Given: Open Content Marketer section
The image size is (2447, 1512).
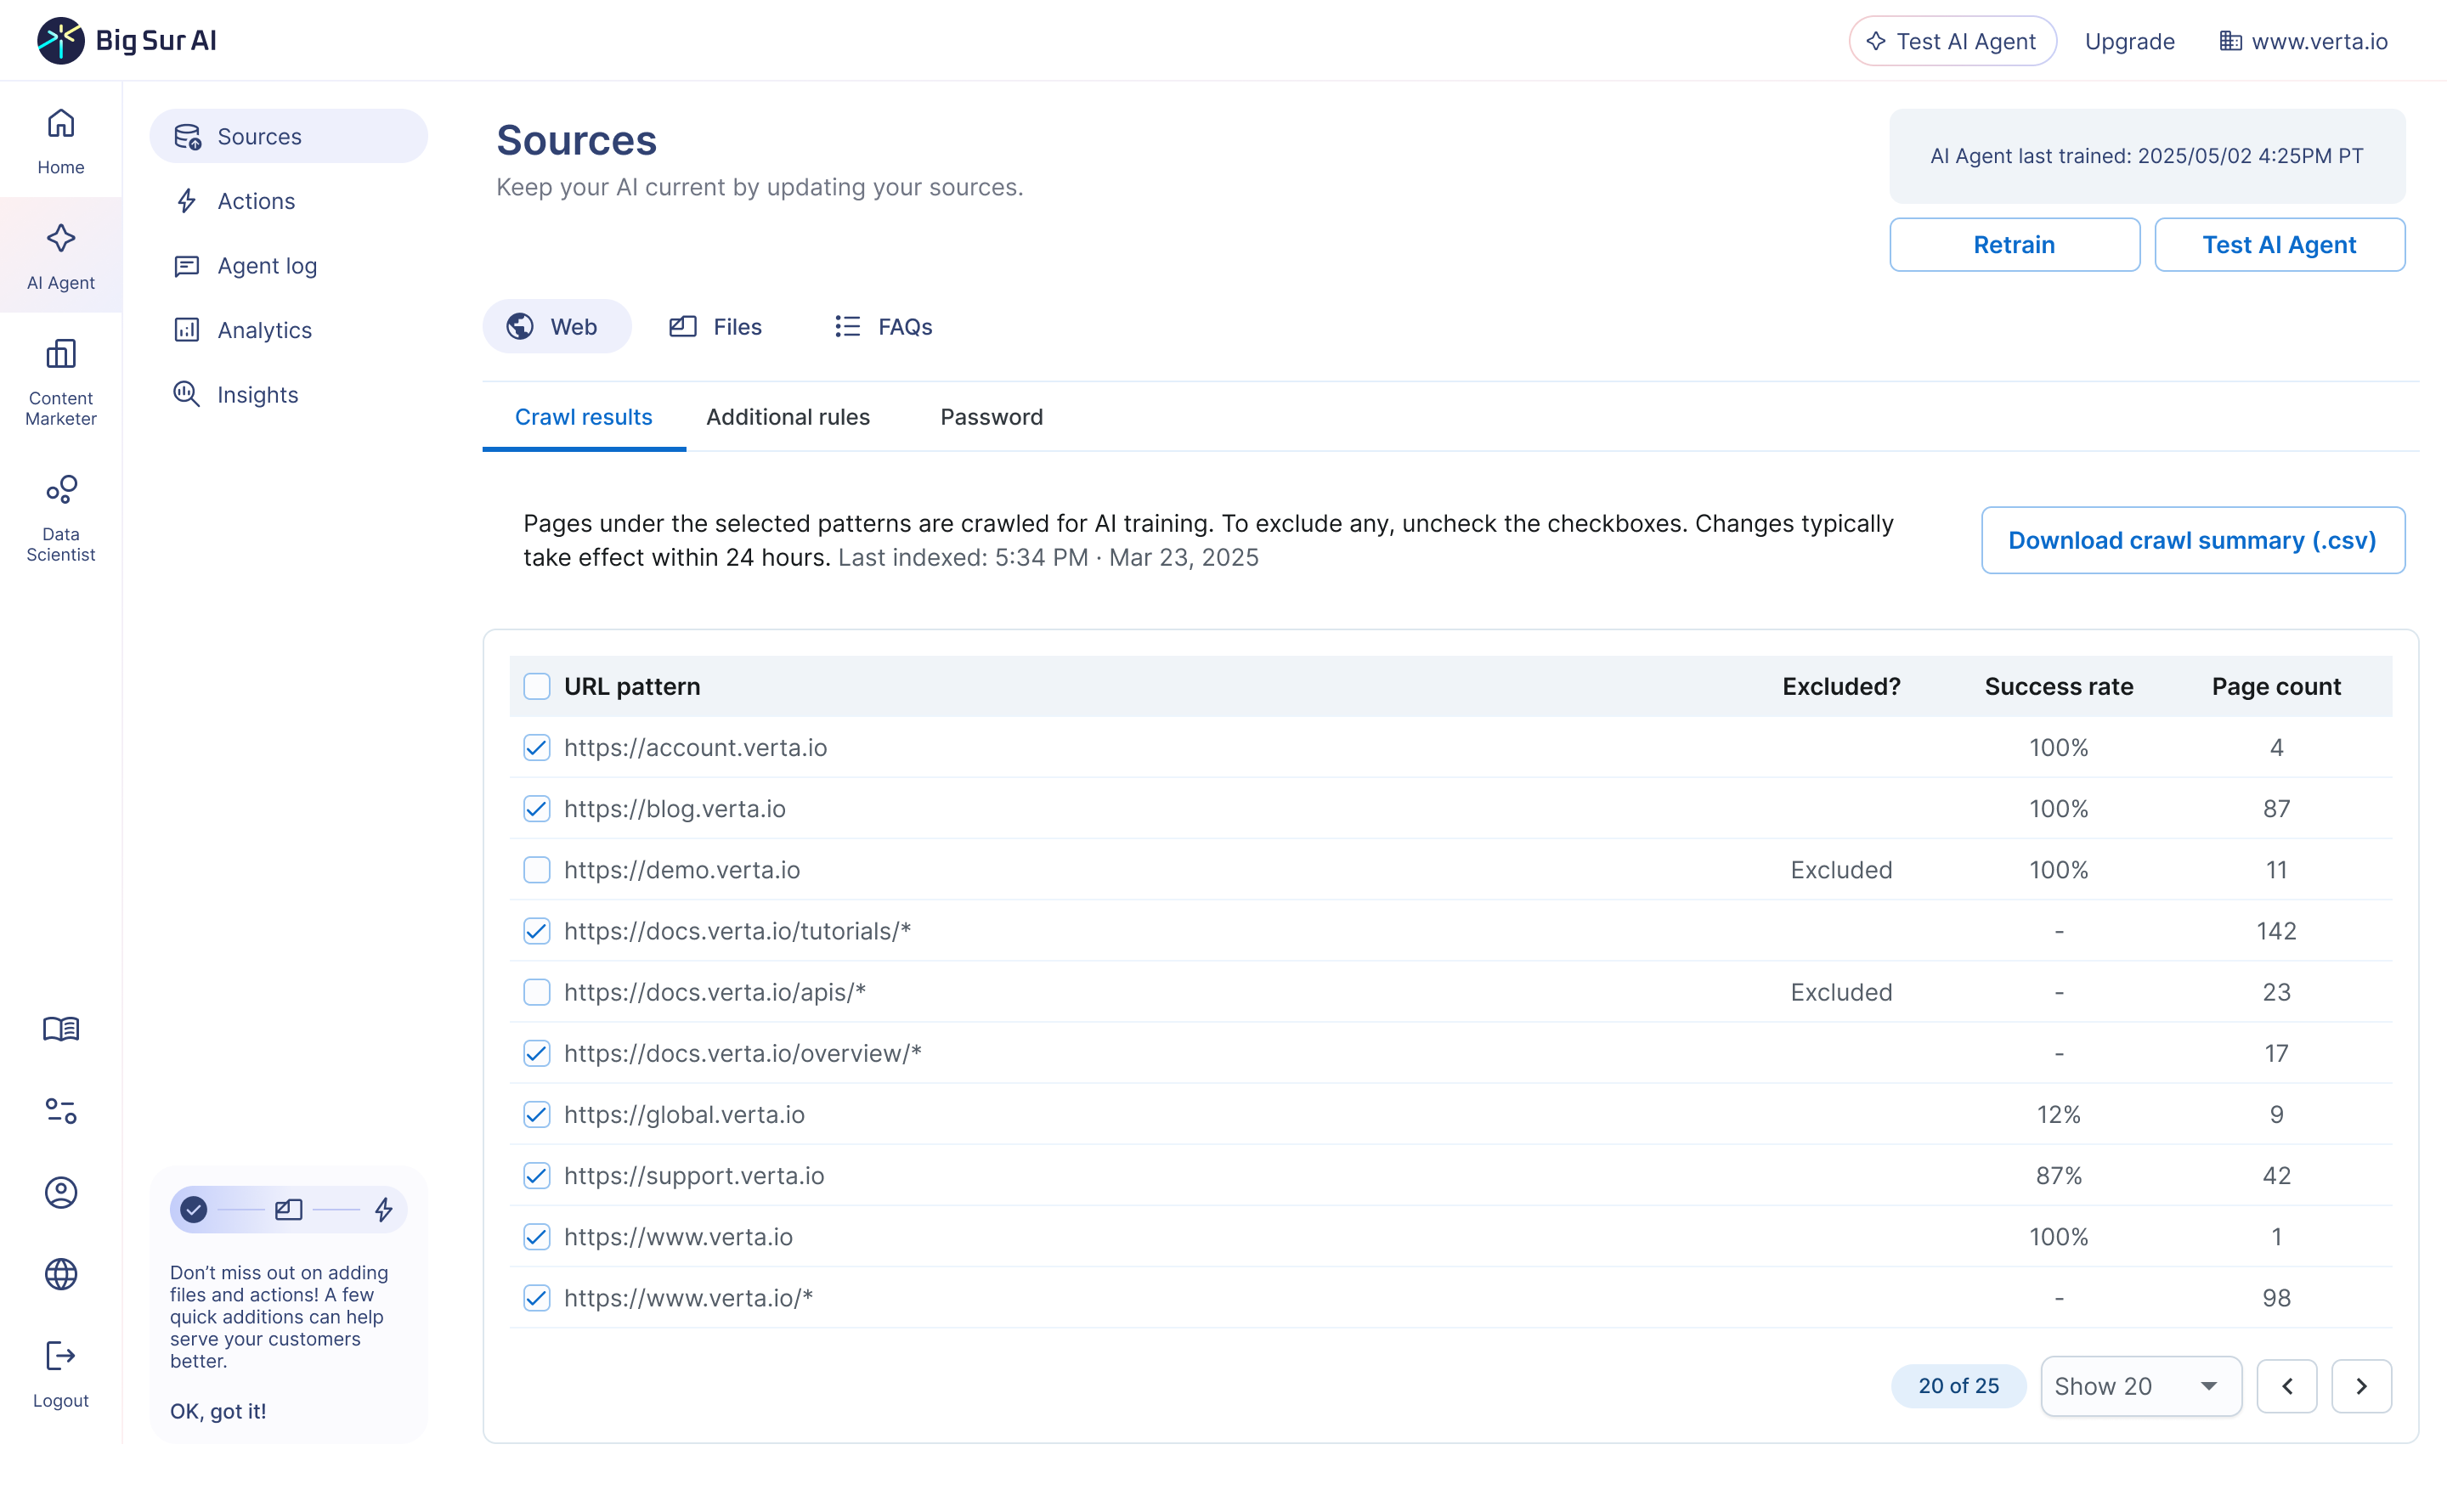Looking at the screenshot, I should [61, 381].
